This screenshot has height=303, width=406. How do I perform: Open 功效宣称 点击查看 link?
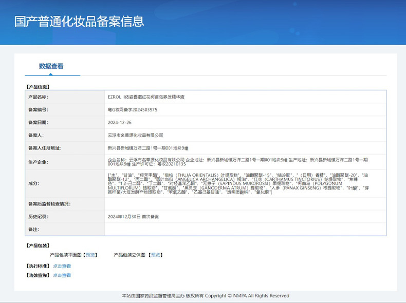pyautogui.click(x=62, y=275)
